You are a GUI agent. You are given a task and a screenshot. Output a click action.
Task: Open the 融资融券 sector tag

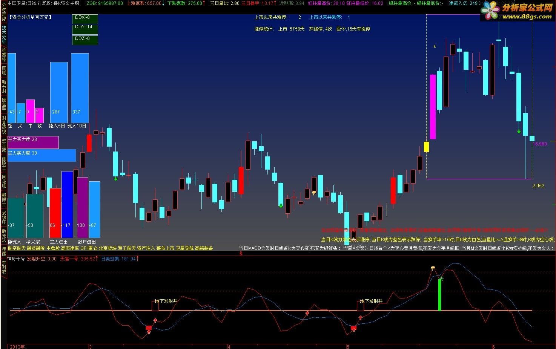[x=36, y=248]
